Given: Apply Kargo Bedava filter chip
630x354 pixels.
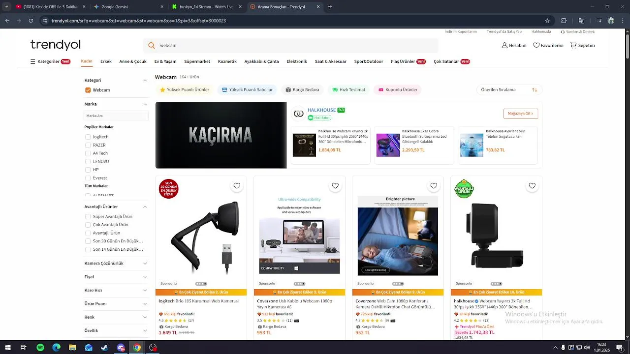Looking at the screenshot, I should (x=302, y=89).
